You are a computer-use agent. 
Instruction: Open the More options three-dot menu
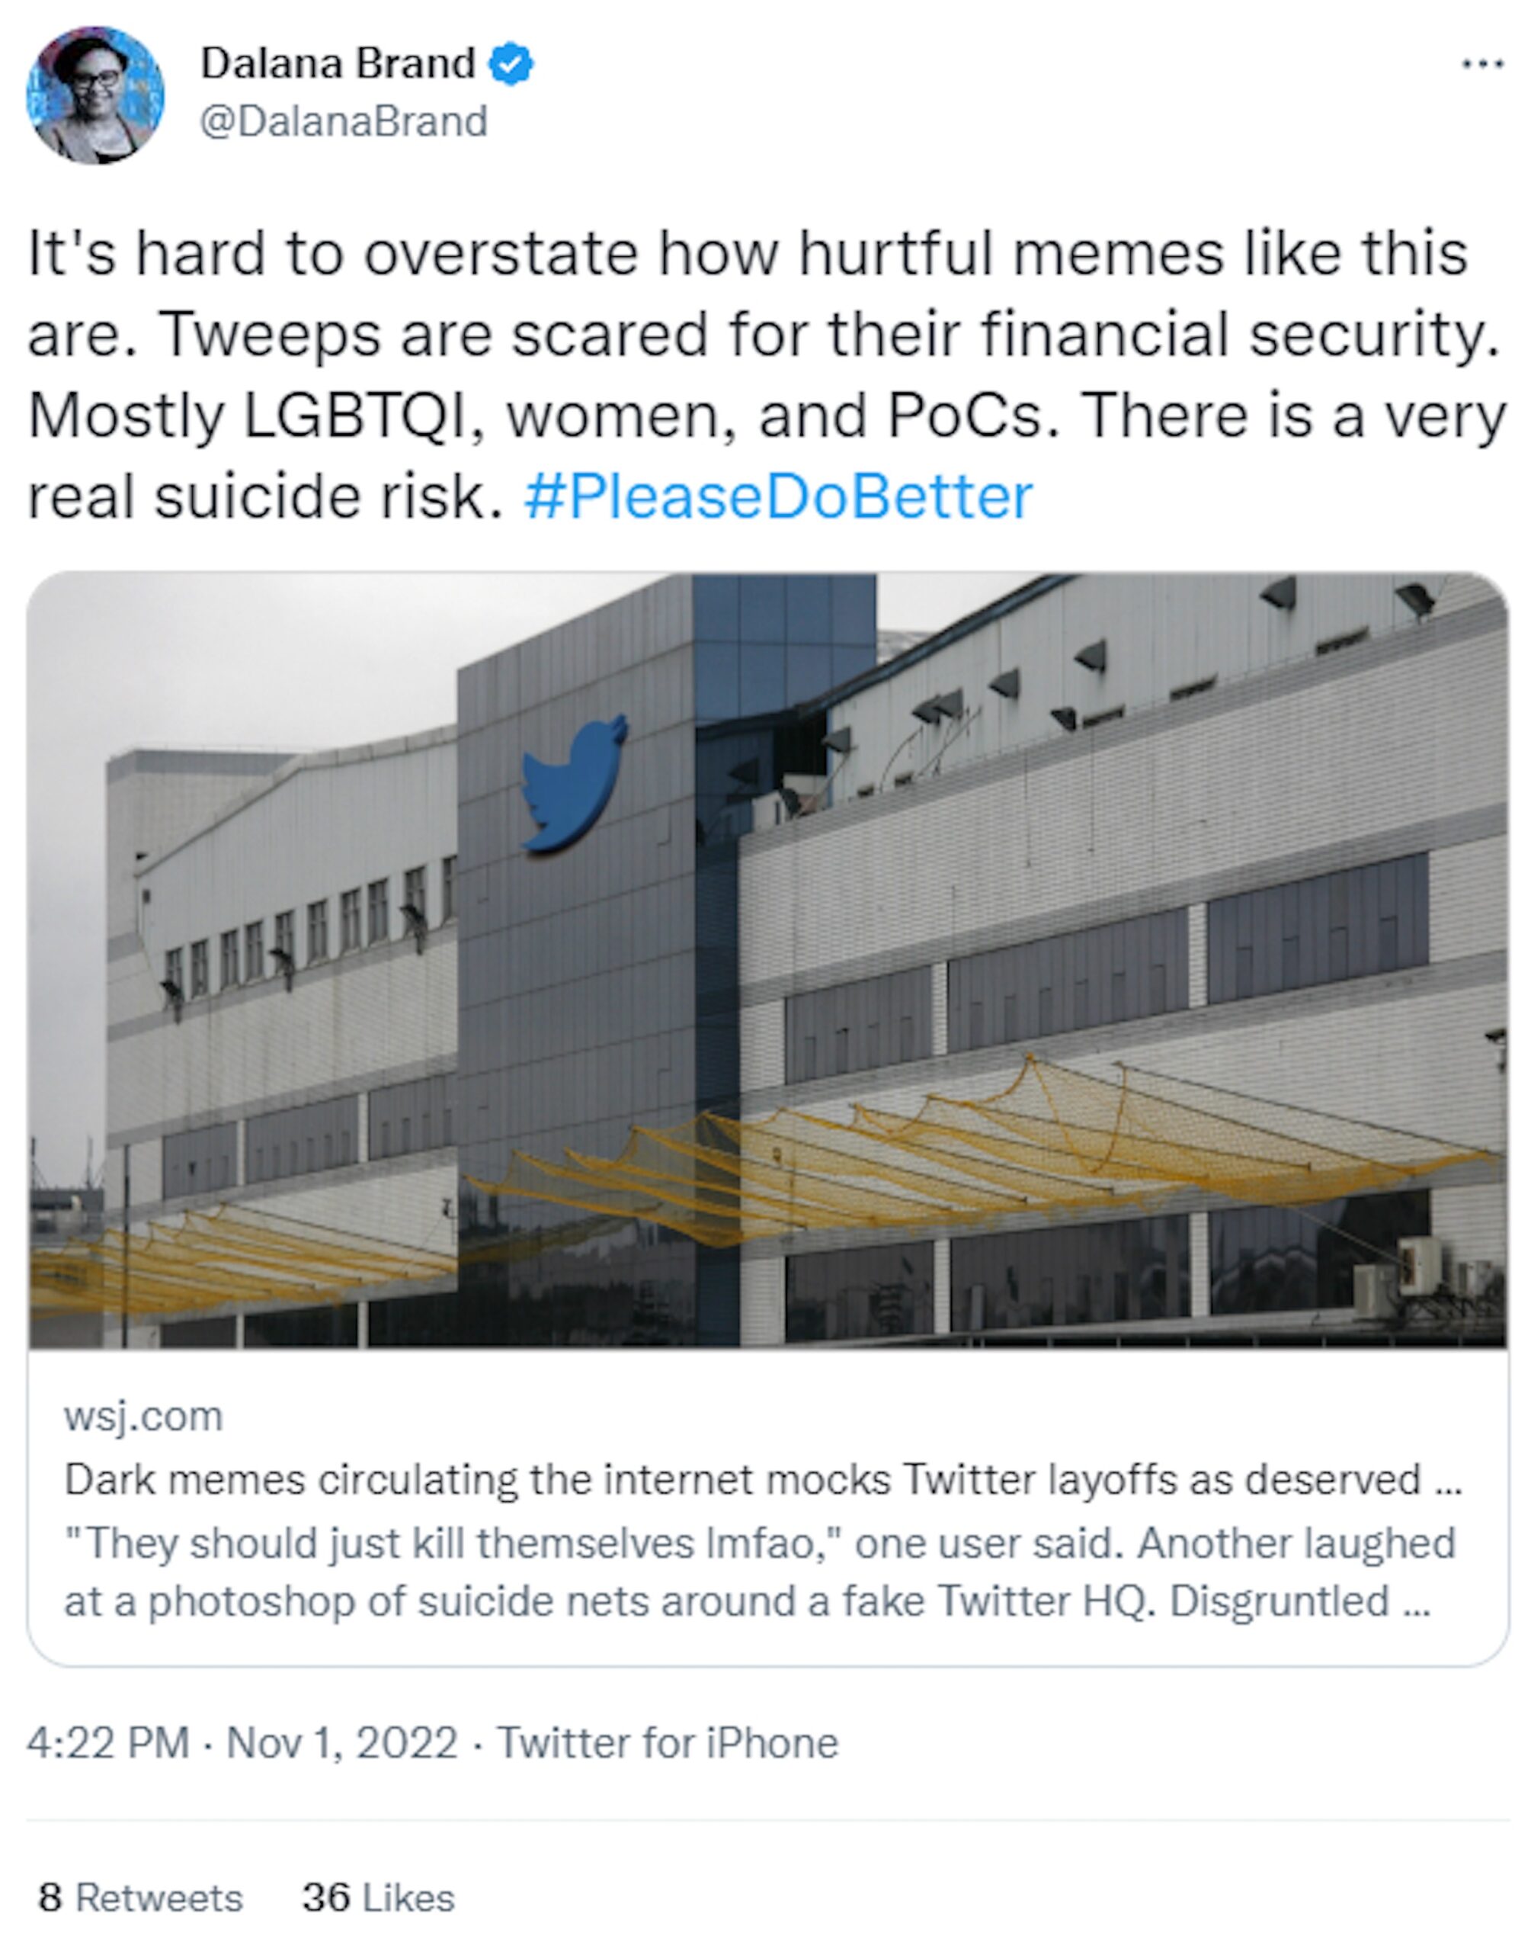coord(1481,65)
